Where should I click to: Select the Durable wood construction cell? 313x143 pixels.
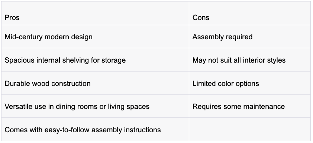click(95, 83)
